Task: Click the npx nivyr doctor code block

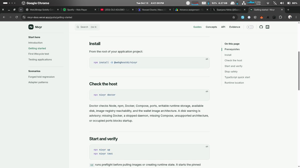Action: click(x=149, y=95)
